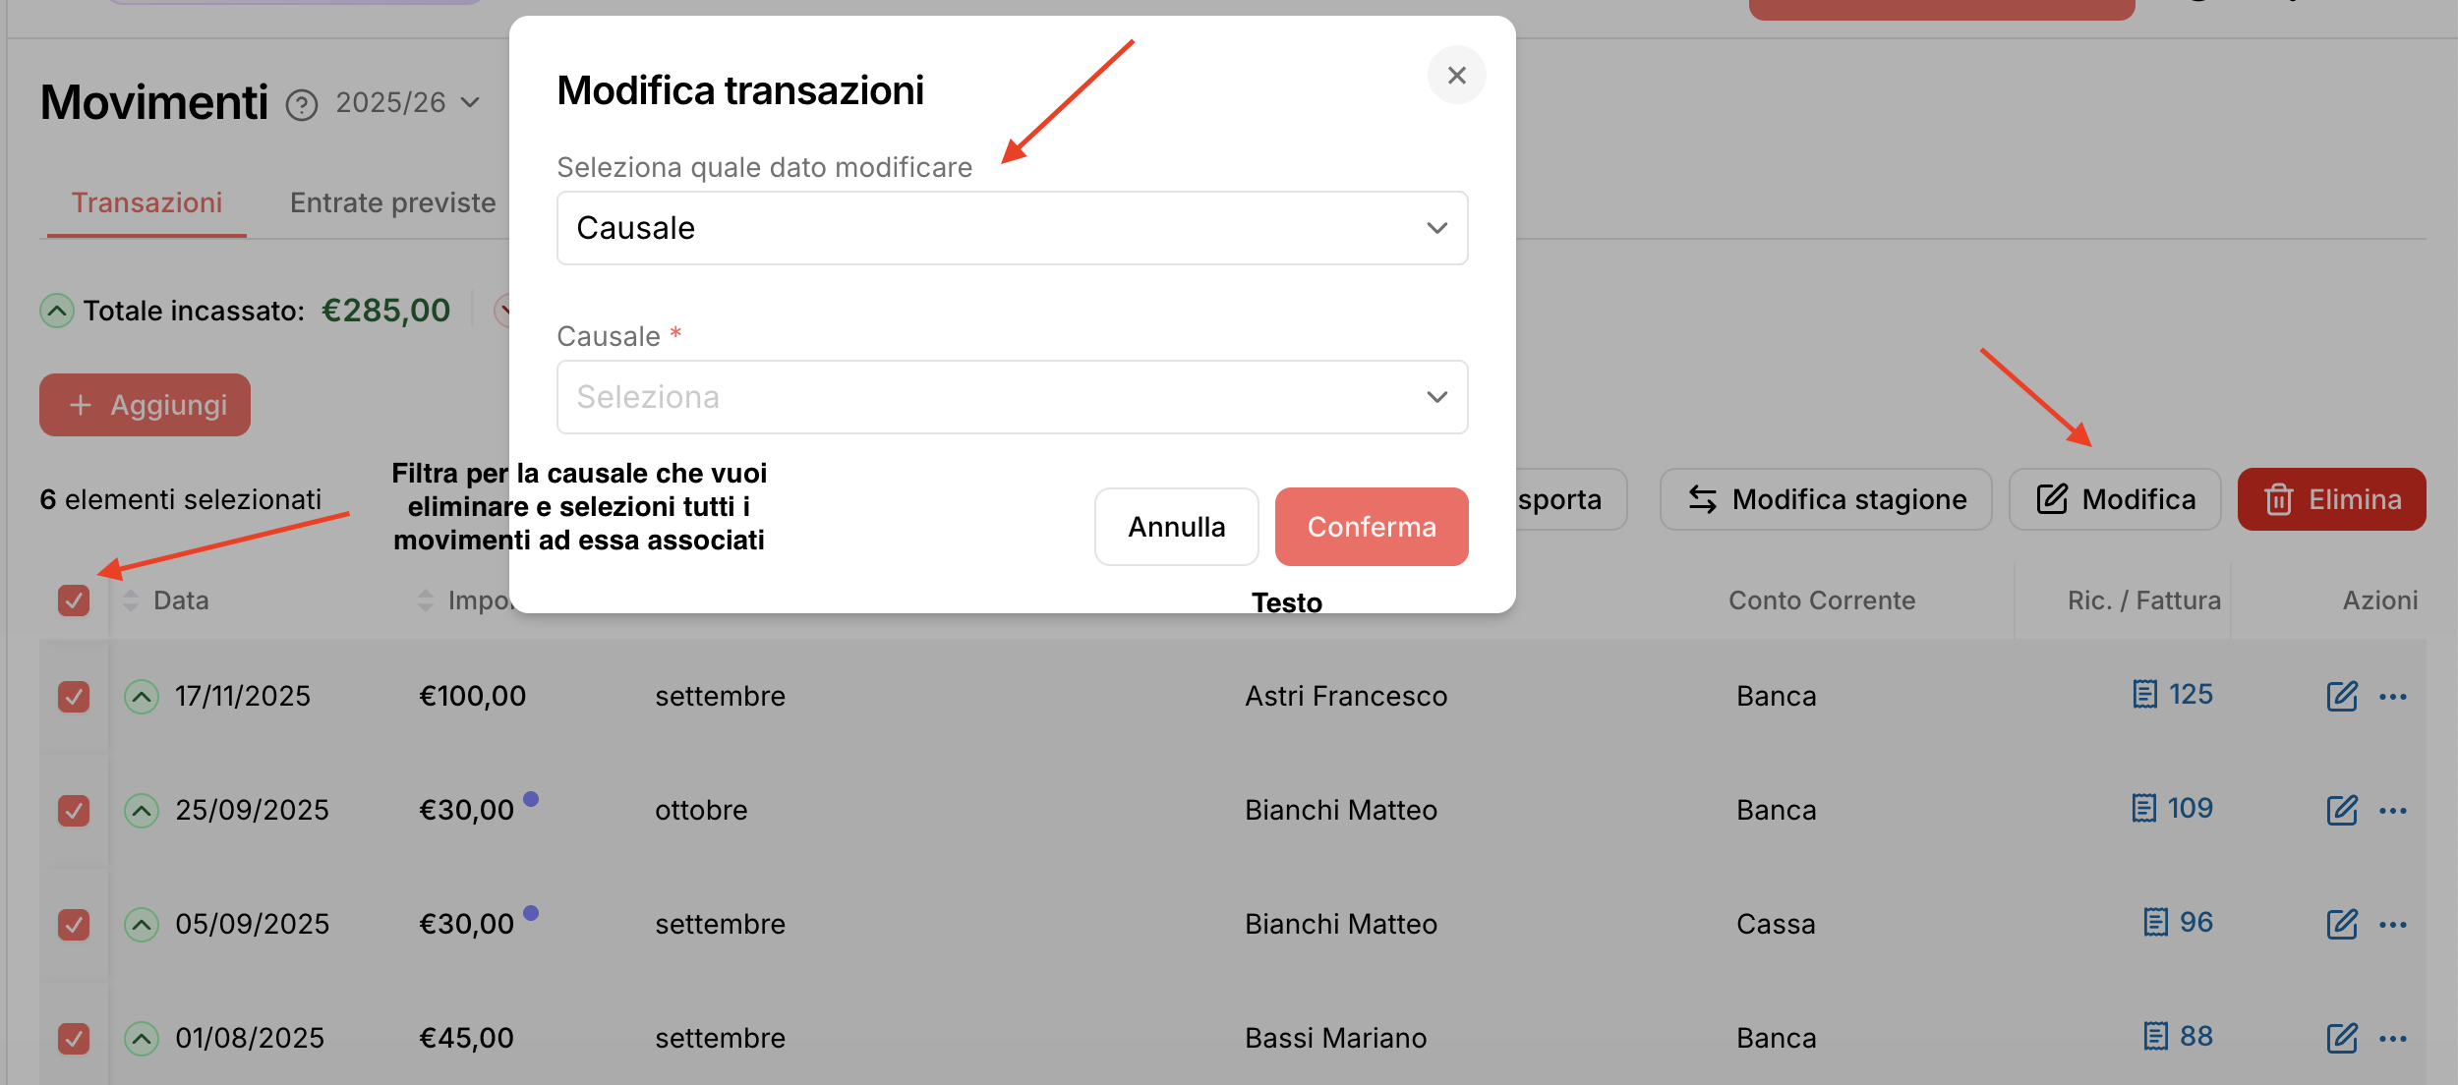Image resolution: width=2458 pixels, height=1085 pixels.
Task: Close the Modifica transazioni dialog
Action: point(1456,75)
